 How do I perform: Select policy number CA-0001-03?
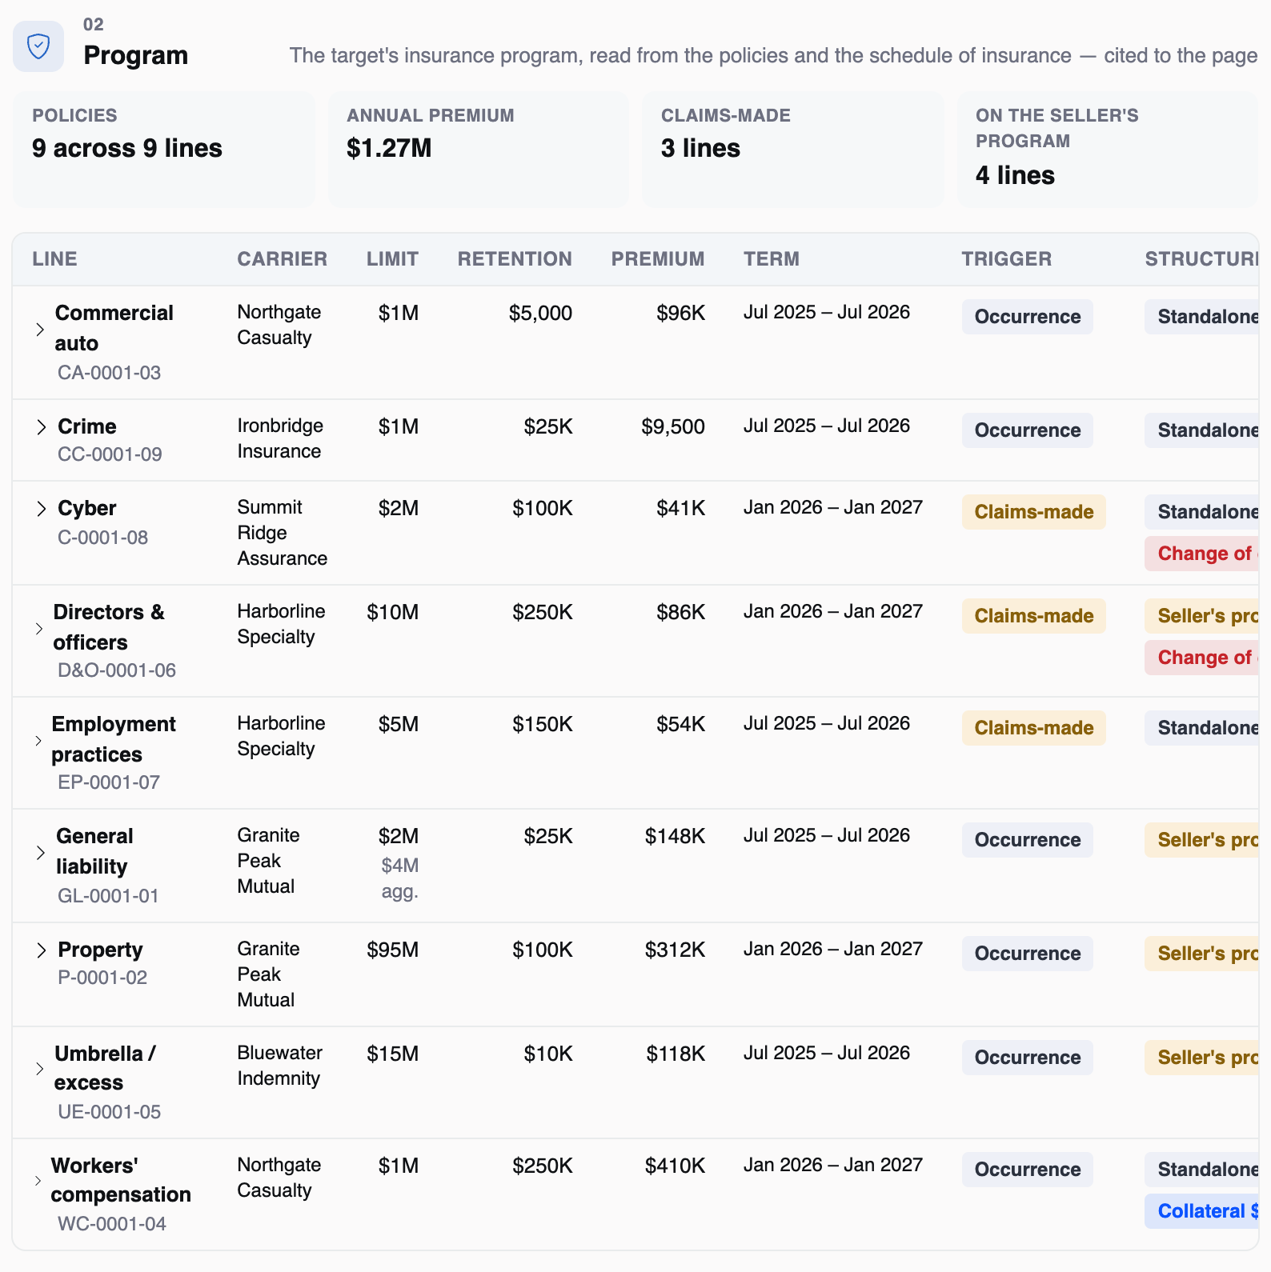(109, 373)
